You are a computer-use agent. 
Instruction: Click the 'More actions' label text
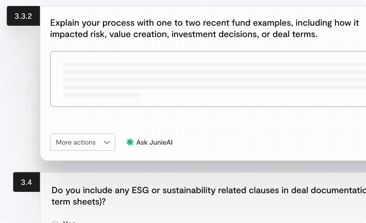(76, 142)
